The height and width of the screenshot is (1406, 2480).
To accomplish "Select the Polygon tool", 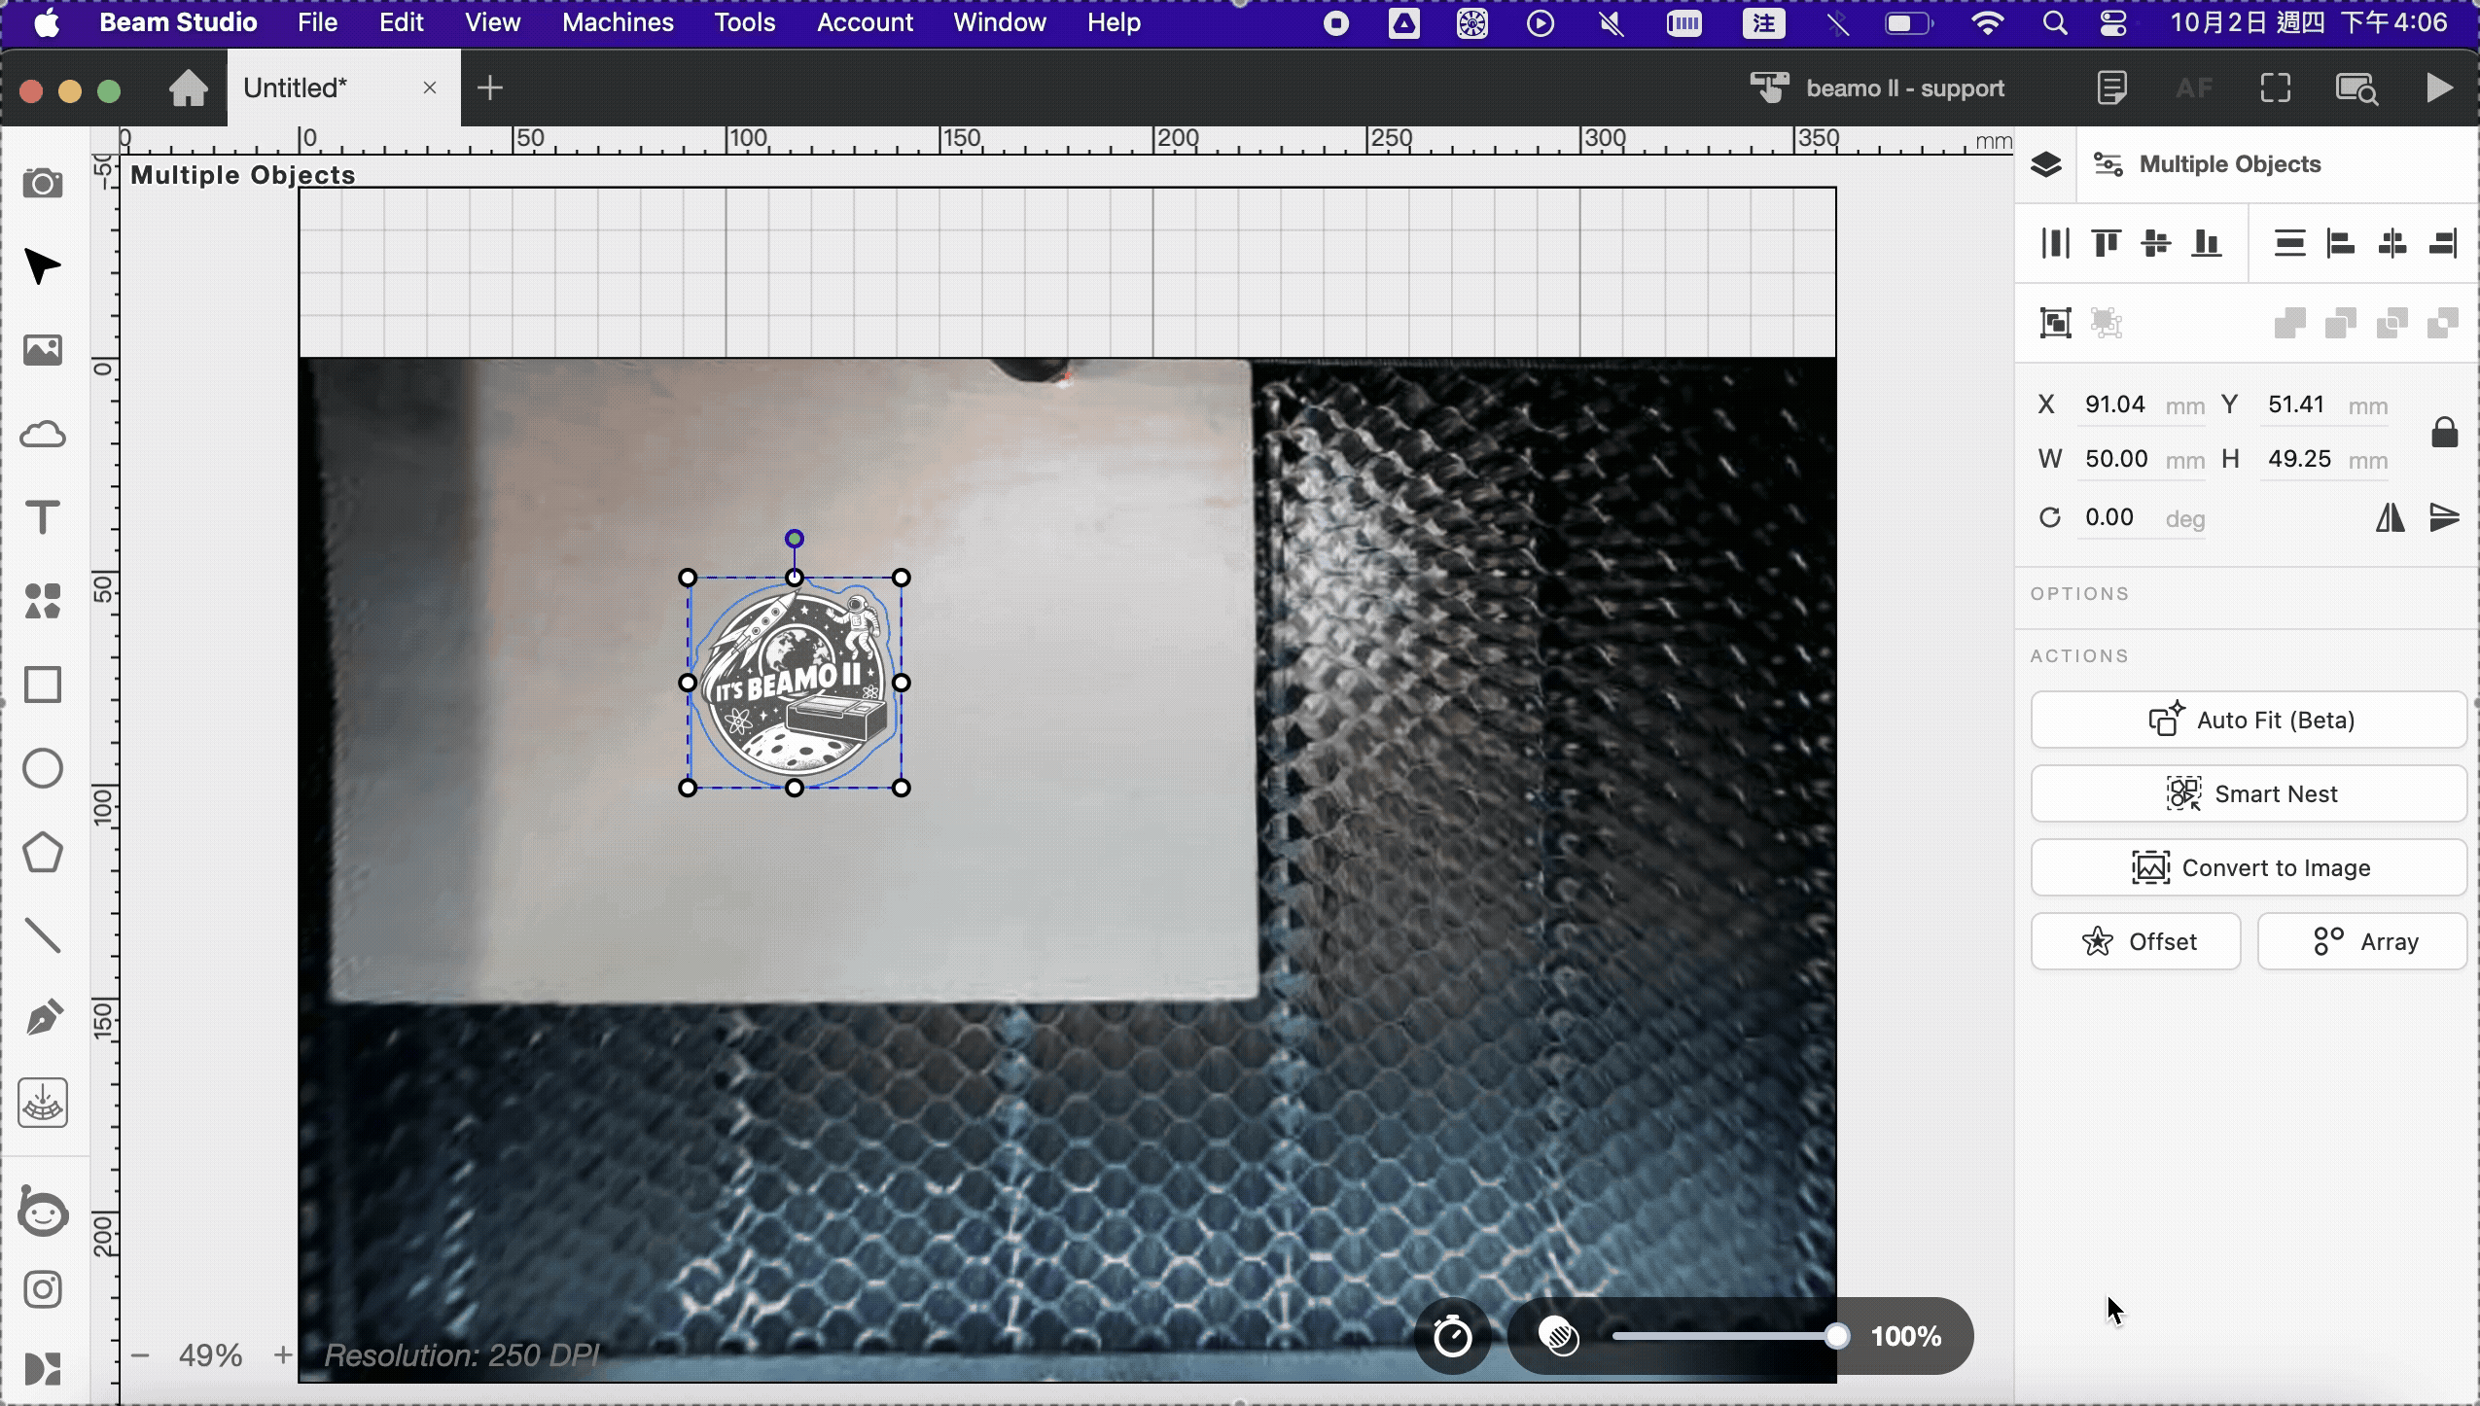I will [x=43, y=852].
